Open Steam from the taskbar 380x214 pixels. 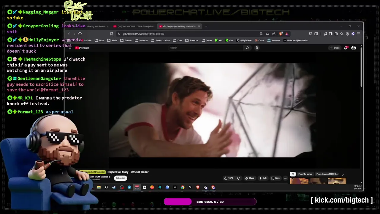[x=114, y=187]
